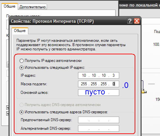Switch to the Дополнительно tab
This screenshot has height=136, width=160.
coord(33,7)
